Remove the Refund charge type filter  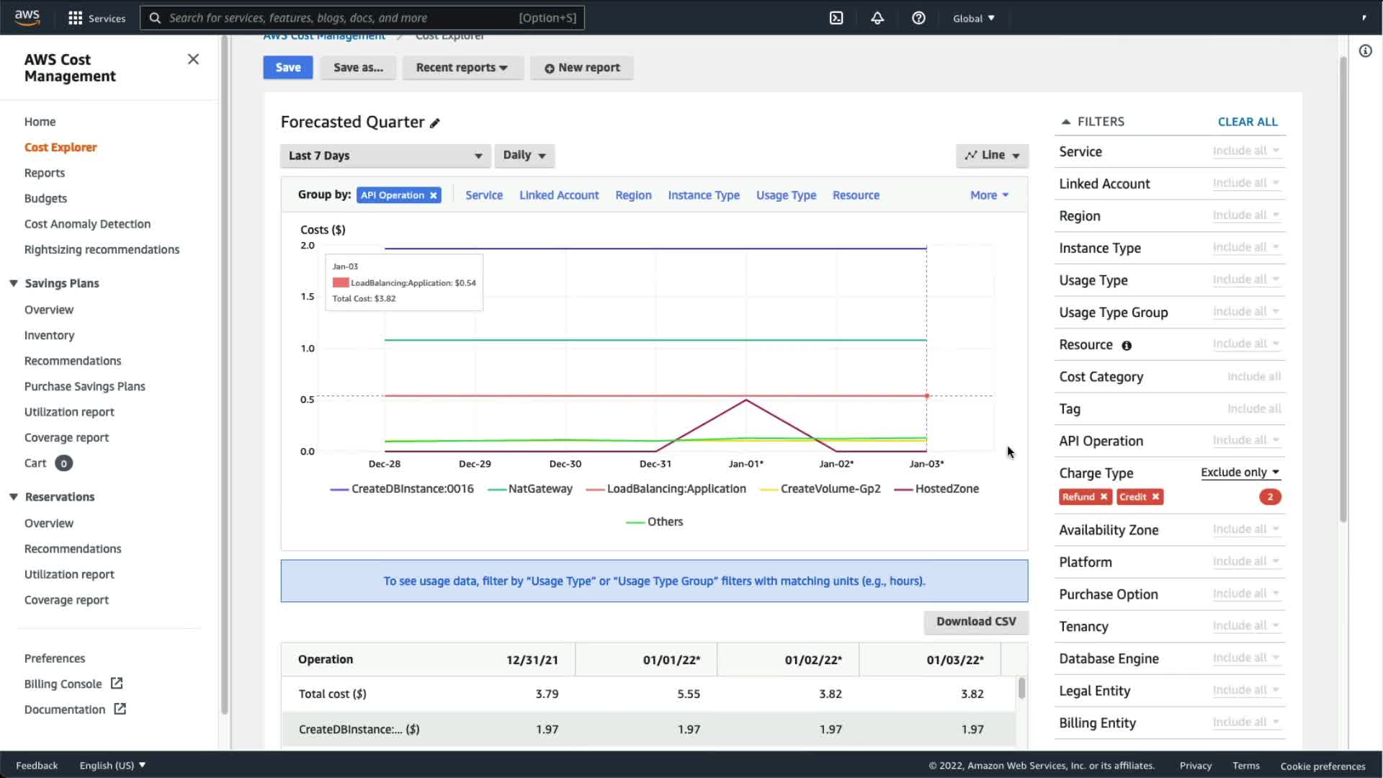1104,497
